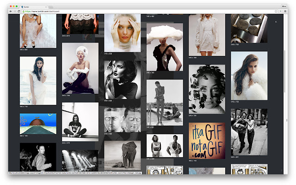This screenshot has width=296, height=185.
Task: Open the lace top and black skirt runway photo
Action: 80,24
